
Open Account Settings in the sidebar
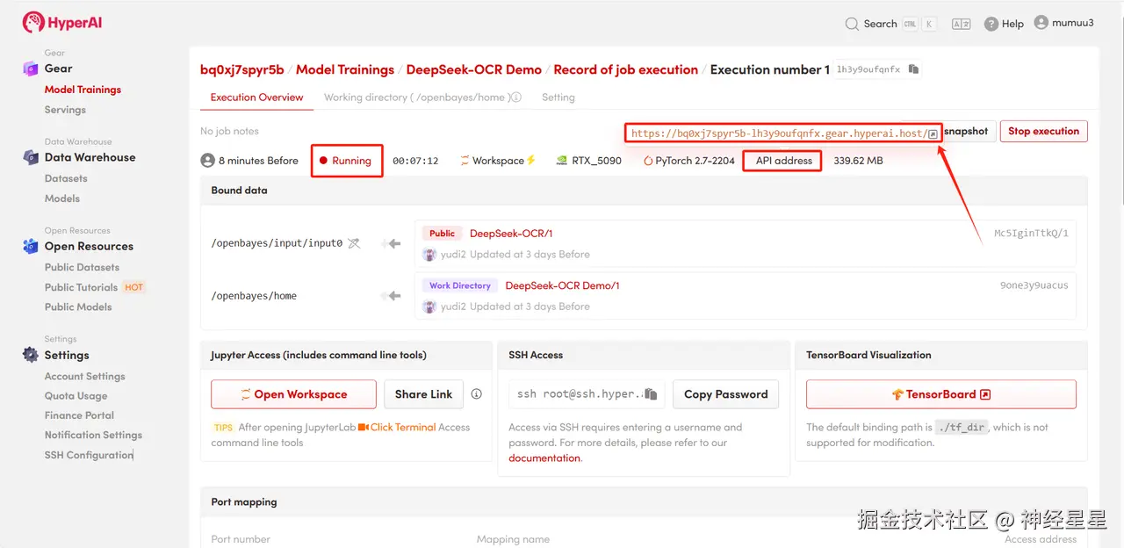tap(85, 376)
